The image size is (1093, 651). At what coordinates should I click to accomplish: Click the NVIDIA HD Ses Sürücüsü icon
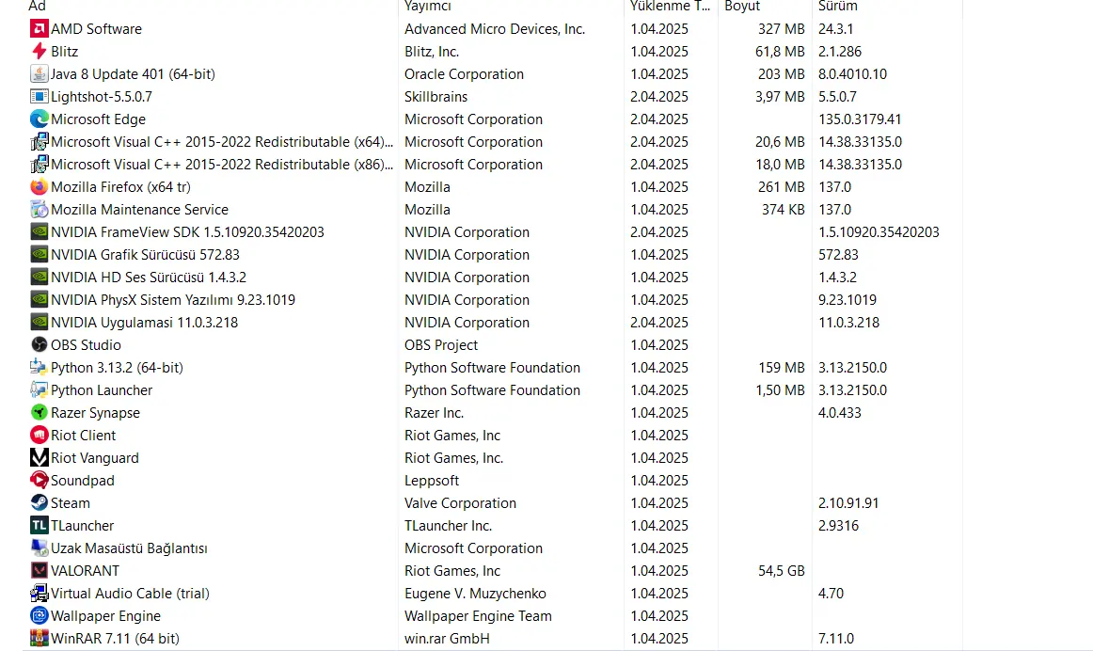(40, 278)
